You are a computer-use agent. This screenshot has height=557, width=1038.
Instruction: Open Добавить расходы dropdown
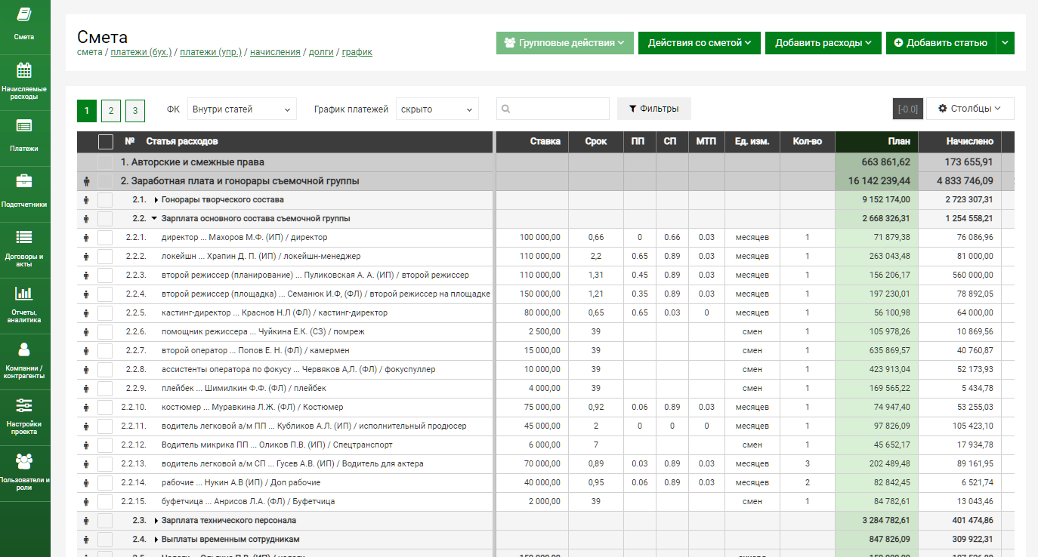[x=823, y=43]
